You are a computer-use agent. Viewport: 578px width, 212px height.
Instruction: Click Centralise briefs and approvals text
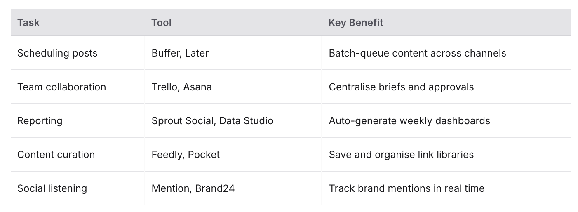click(x=401, y=87)
